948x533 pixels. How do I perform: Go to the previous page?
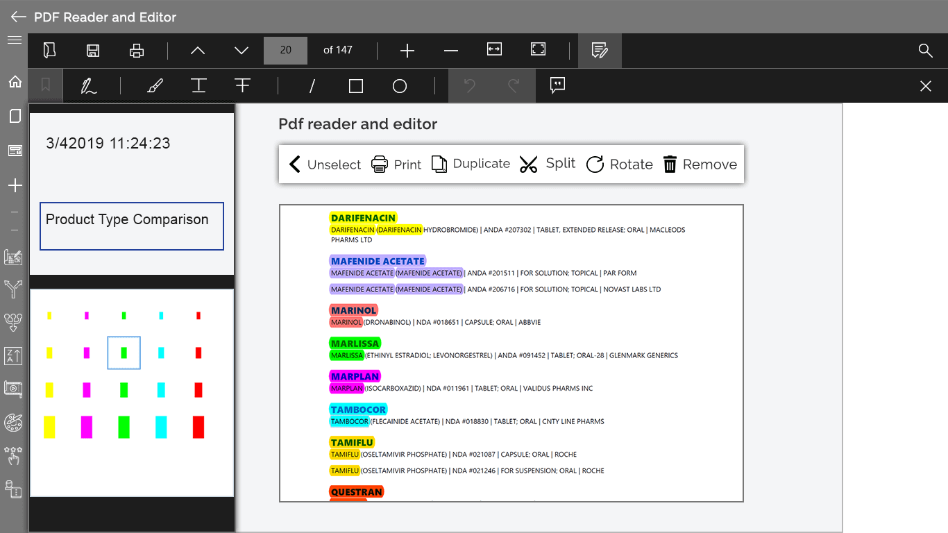pos(198,50)
